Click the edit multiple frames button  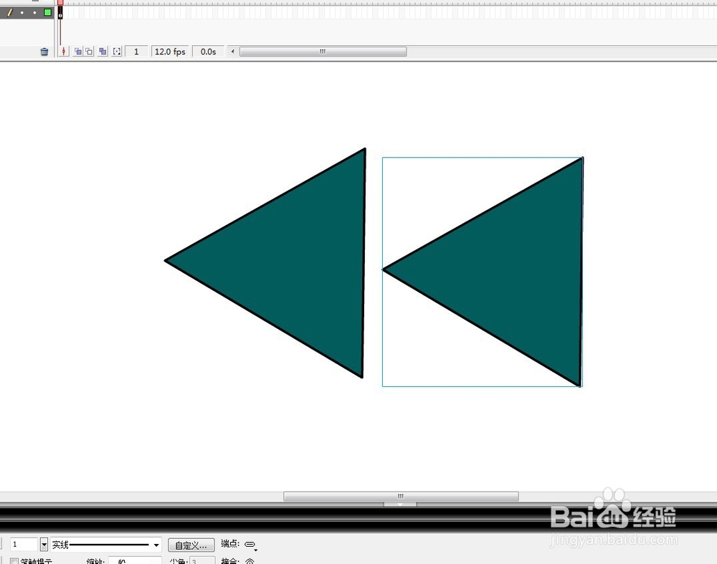pos(103,52)
